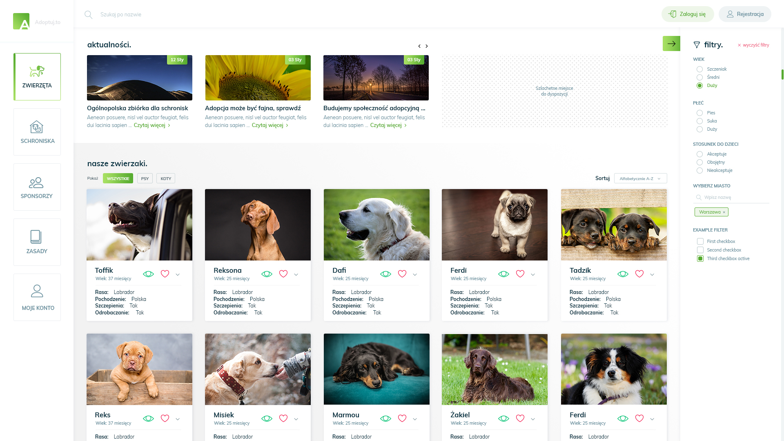Screen dimensions: 784x441
Task: Select the Suka gender radio option
Action: 699,121
